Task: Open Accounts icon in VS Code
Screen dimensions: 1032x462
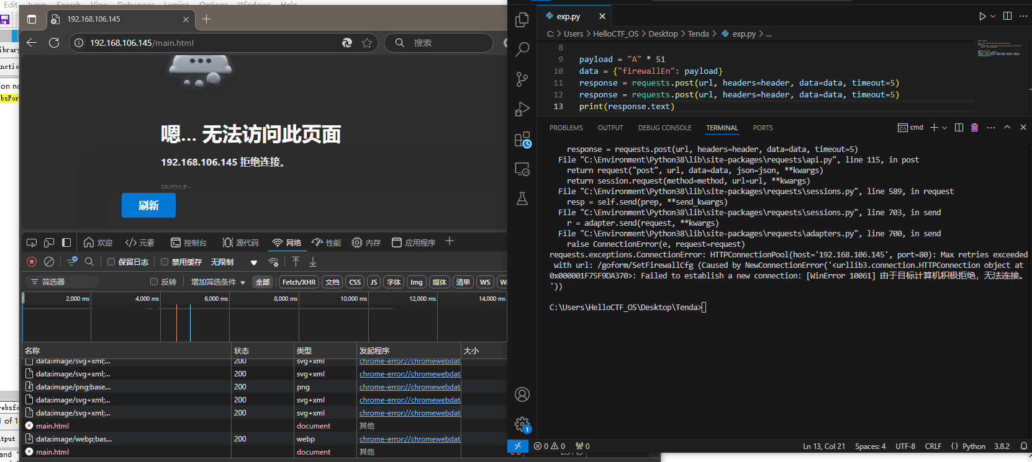Action: pos(522,394)
